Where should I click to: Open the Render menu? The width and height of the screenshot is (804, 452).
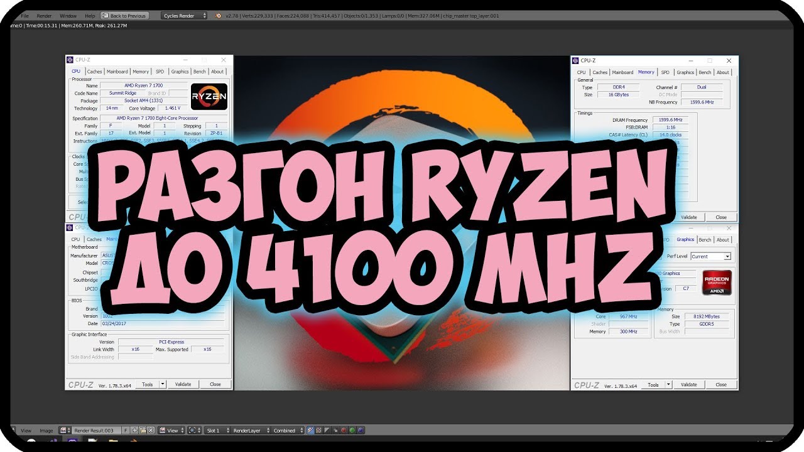tap(44, 15)
